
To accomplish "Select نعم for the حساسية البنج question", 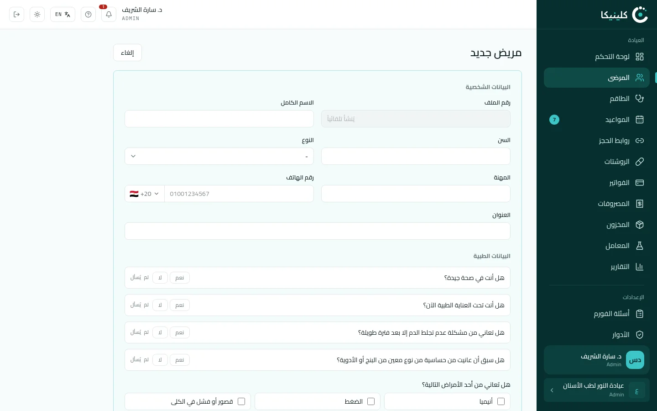I will [x=180, y=360].
